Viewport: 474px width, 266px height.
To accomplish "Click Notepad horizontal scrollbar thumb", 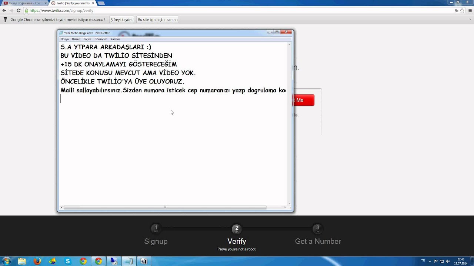I will [x=165, y=207].
